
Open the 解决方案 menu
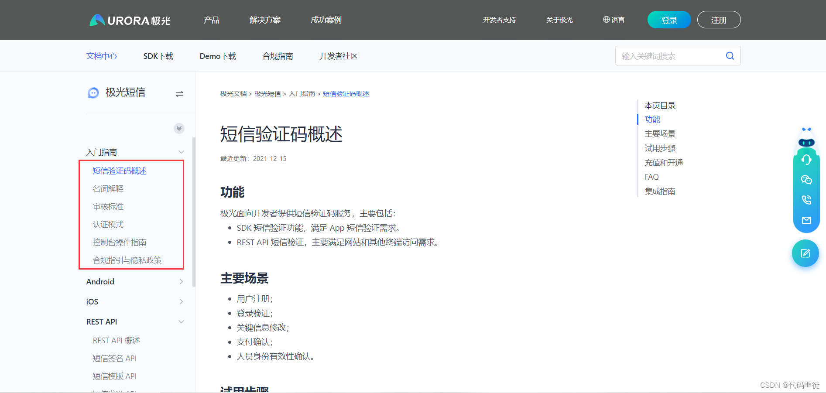(265, 20)
